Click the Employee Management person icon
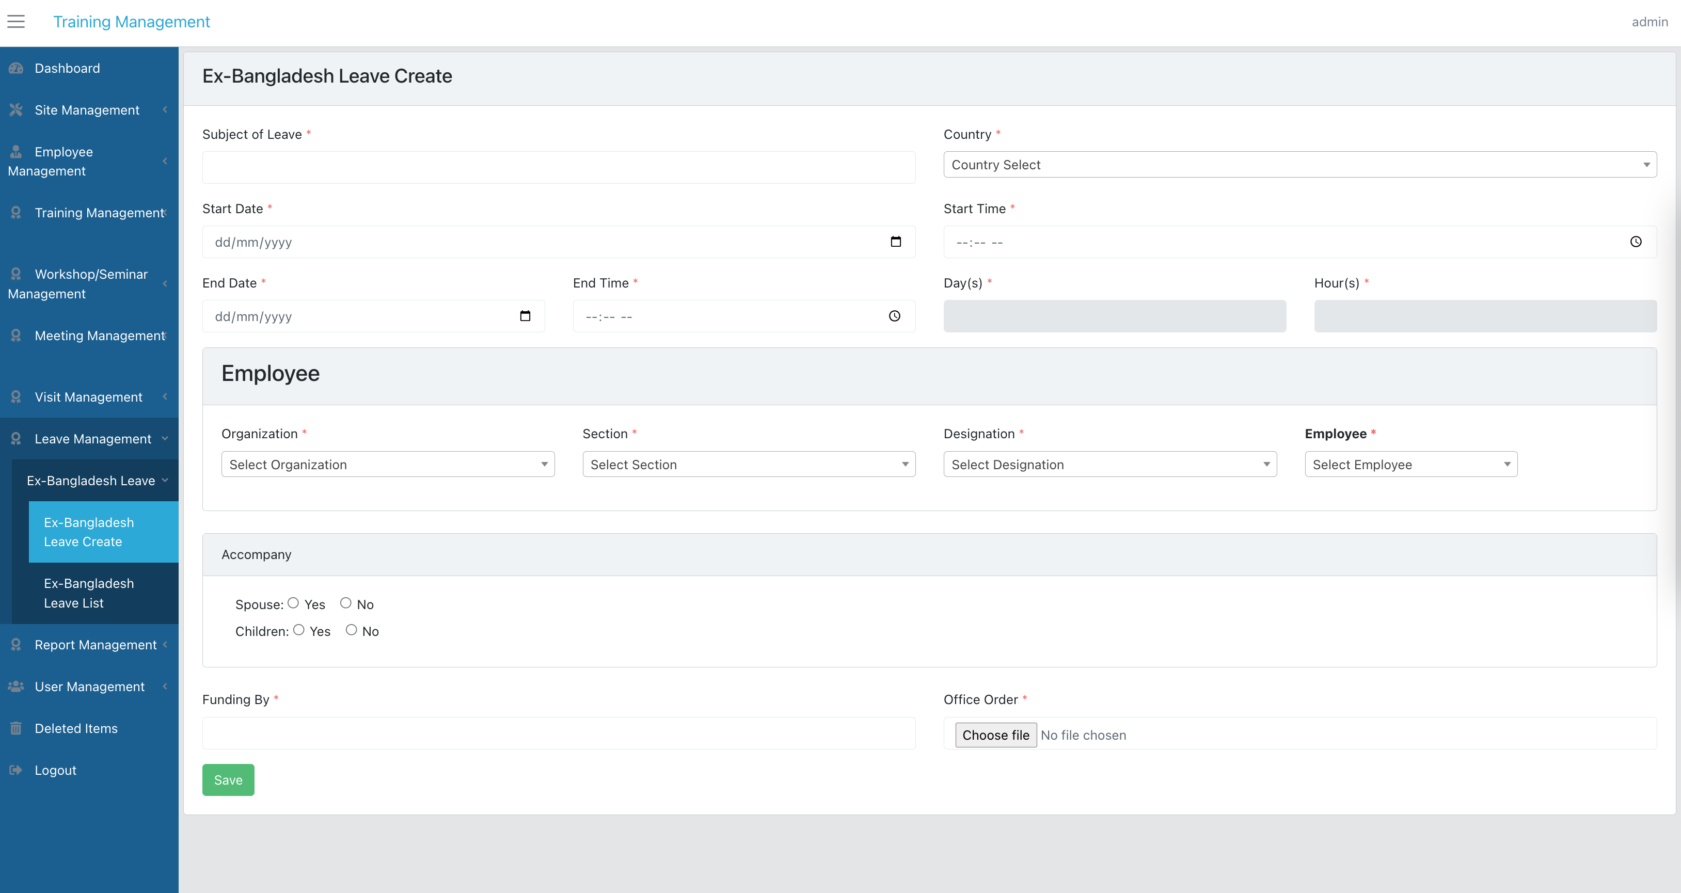1681x893 pixels. click(x=15, y=151)
